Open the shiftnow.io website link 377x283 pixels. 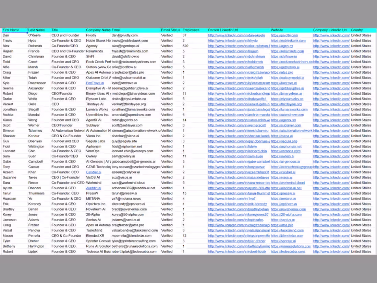coord(284,57)
